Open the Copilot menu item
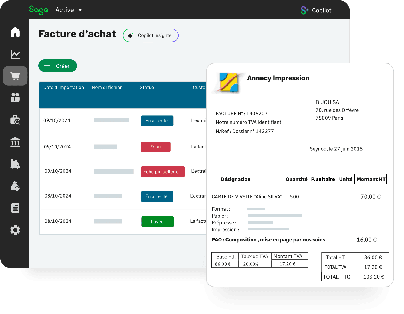The image size is (404, 314). click(322, 10)
